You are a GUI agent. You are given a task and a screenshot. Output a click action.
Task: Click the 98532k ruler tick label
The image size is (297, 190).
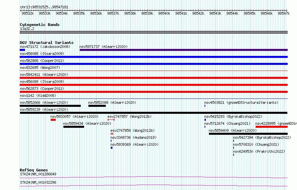(28, 13)
